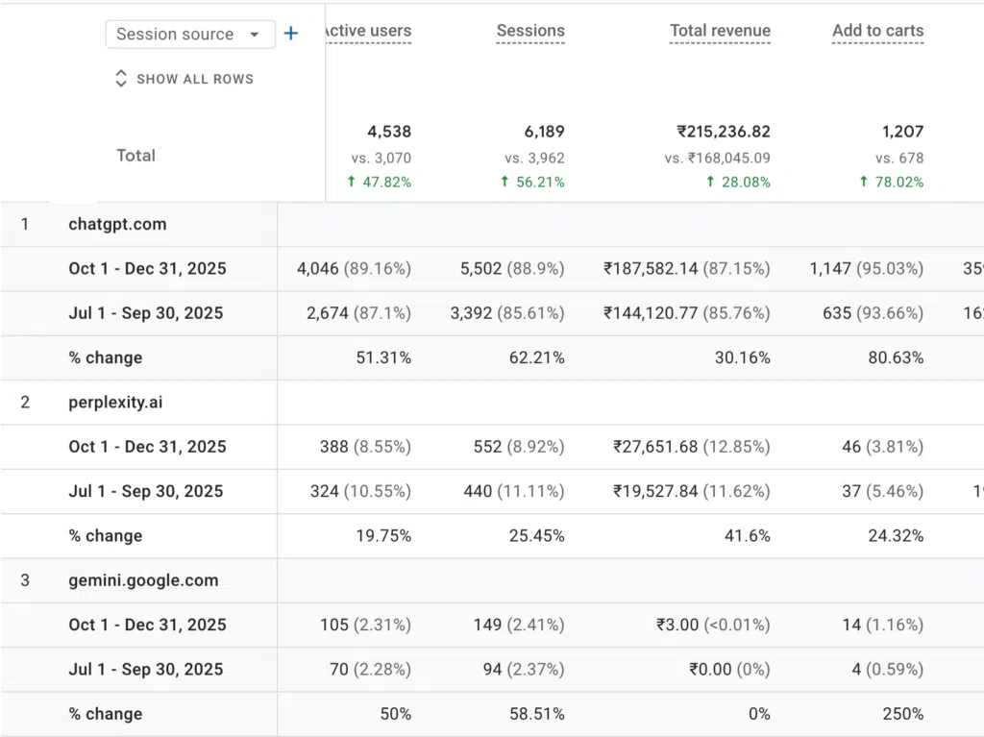Click vs. ₹168,045.09 revenue comparison
Viewport: 984px width, 737px height.
pos(717,159)
